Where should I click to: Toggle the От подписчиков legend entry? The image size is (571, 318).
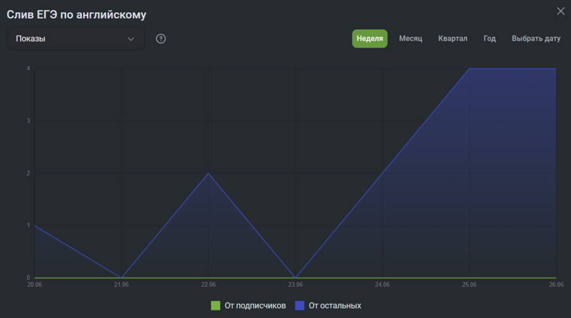pyautogui.click(x=248, y=305)
